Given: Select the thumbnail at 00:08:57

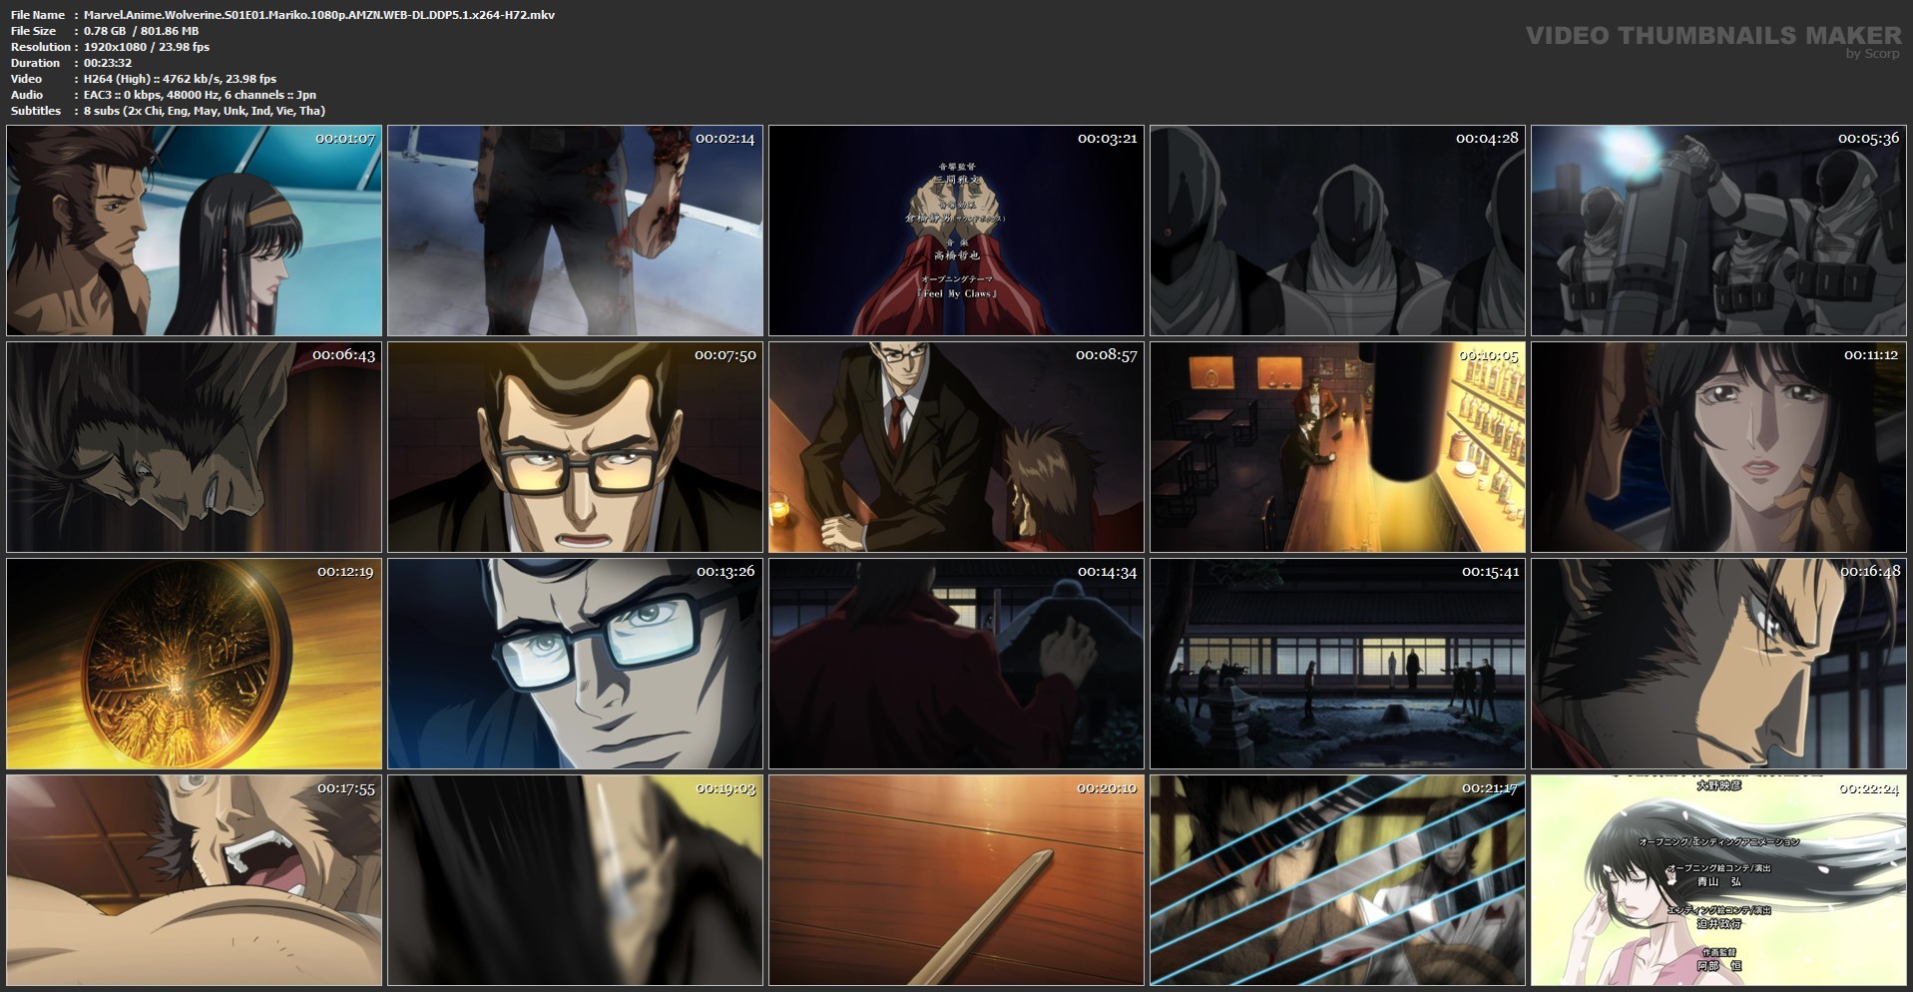Looking at the screenshot, I should point(957,447).
